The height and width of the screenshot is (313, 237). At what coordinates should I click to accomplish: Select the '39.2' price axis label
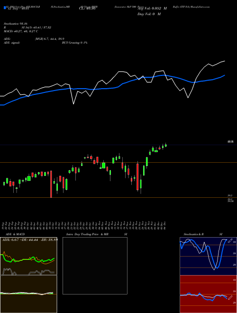click(229, 196)
